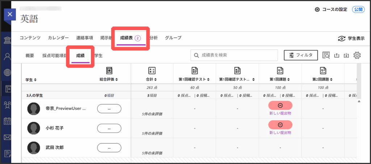Sort the 総合評価 column
Image resolution: width=371 pixels, height=164 pixels.
109,79
